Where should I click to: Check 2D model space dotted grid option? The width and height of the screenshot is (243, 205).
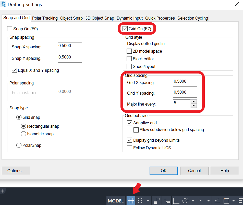(129, 51)
